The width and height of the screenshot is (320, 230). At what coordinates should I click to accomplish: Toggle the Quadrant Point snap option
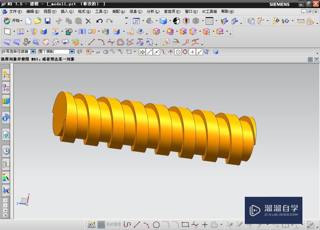coord(185,52)
